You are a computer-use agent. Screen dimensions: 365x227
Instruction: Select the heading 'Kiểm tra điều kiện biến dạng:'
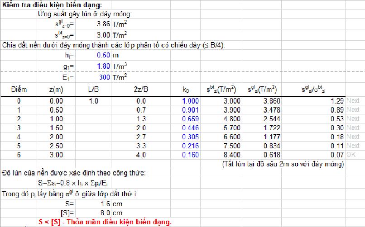click(52, 5)
